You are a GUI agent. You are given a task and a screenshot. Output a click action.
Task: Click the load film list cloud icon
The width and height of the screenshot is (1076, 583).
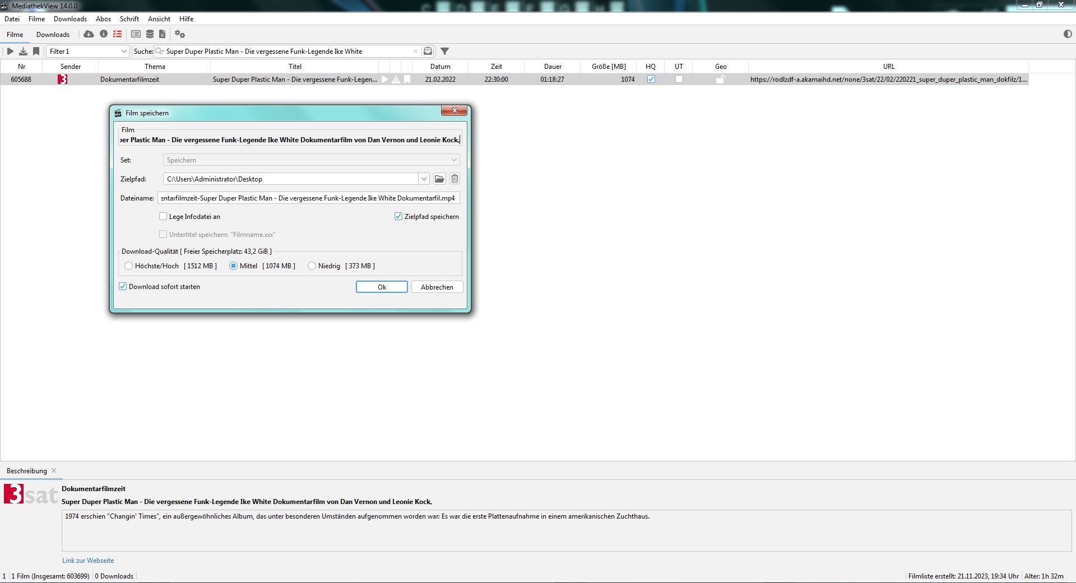89,34
